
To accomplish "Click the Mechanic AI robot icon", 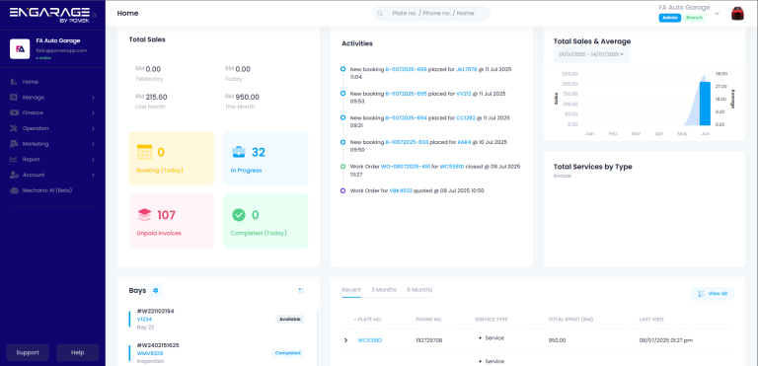I will coord(14,190).
